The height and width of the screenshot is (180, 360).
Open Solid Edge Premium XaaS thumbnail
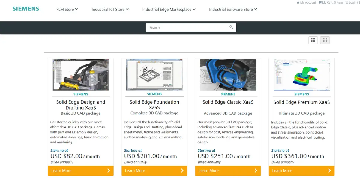coord(302,75)
